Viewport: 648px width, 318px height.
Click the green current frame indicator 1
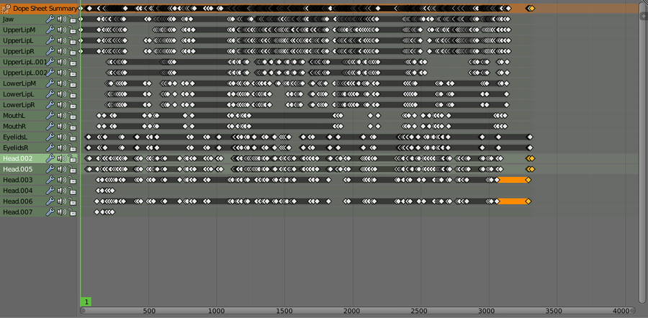[86, 302]
